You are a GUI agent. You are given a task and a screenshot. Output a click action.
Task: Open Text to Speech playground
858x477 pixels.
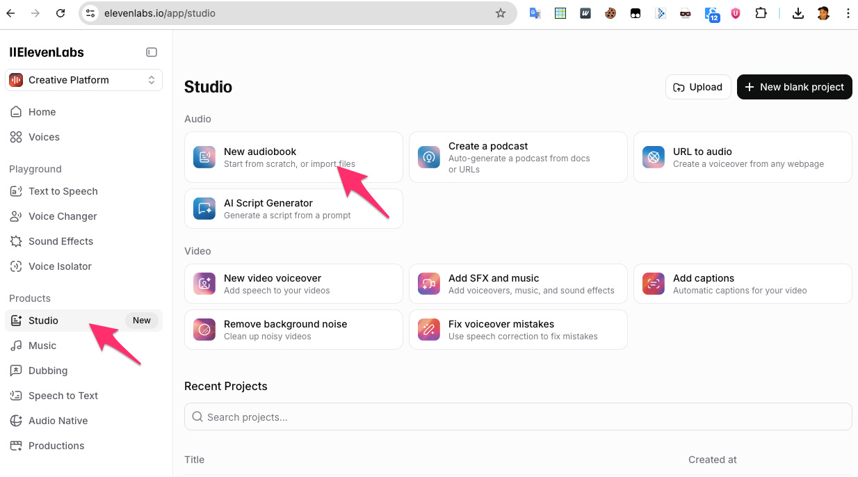pos(83,191)
